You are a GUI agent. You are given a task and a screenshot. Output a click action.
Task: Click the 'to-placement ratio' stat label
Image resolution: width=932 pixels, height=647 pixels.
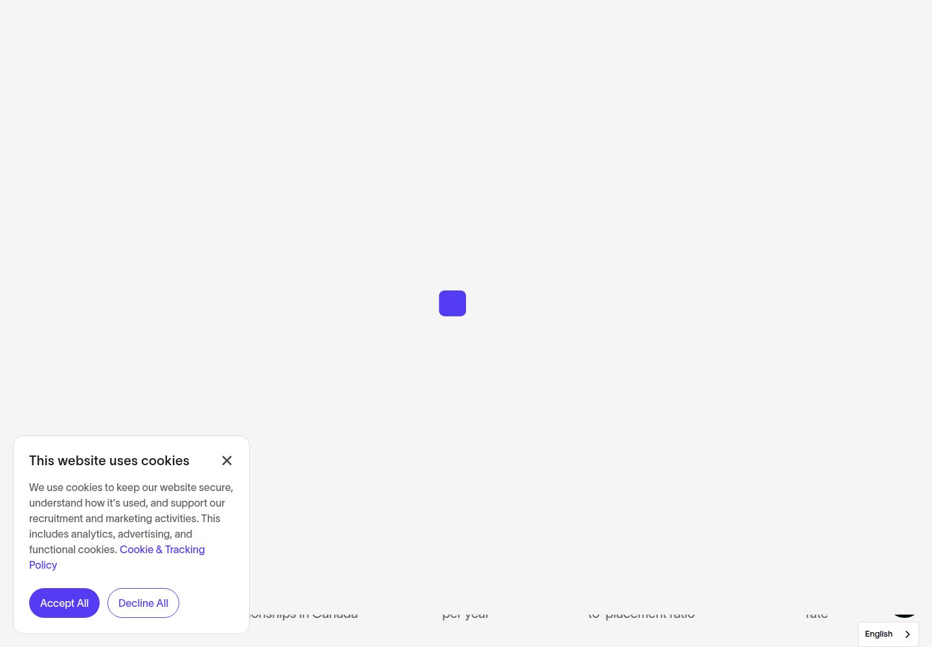coord(641,613)
